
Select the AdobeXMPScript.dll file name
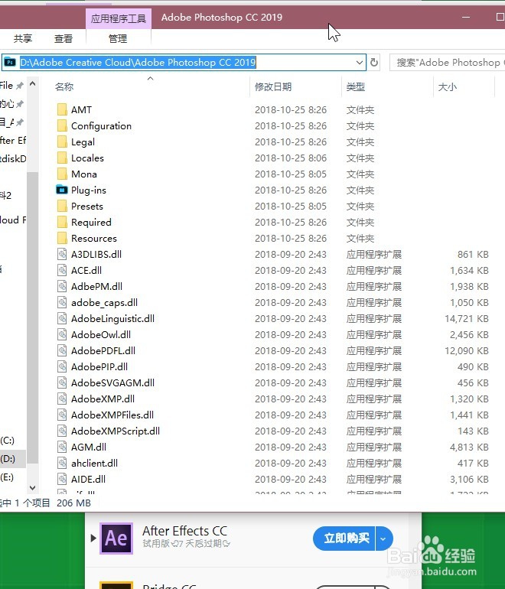pyautogui.click(x=116, y=431)
